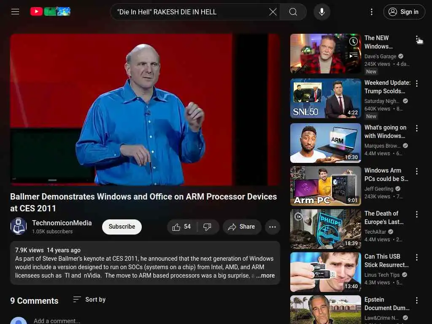
Task: Click title The Death of Europe's Last
Action: click(384, 218)
